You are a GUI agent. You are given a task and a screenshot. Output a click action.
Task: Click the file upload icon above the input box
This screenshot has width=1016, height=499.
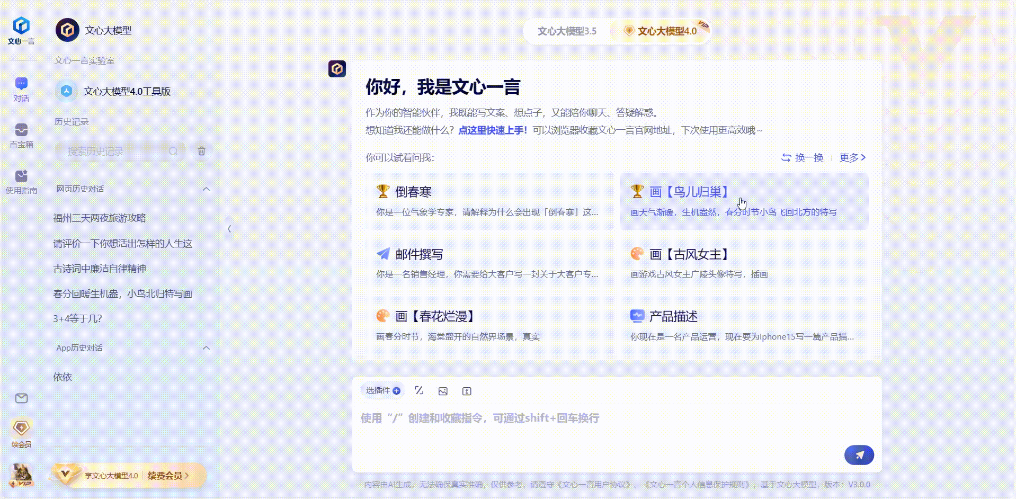pos(466,391)
